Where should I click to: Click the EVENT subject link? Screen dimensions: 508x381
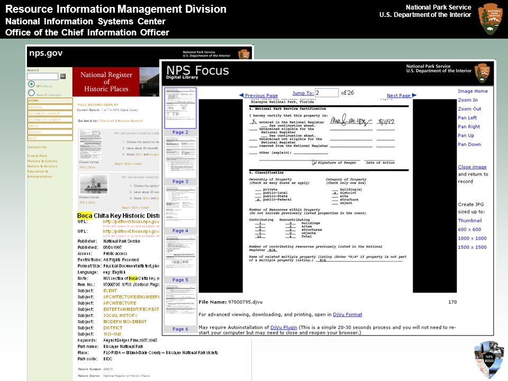pyautogui.click(x=110, y=291)
